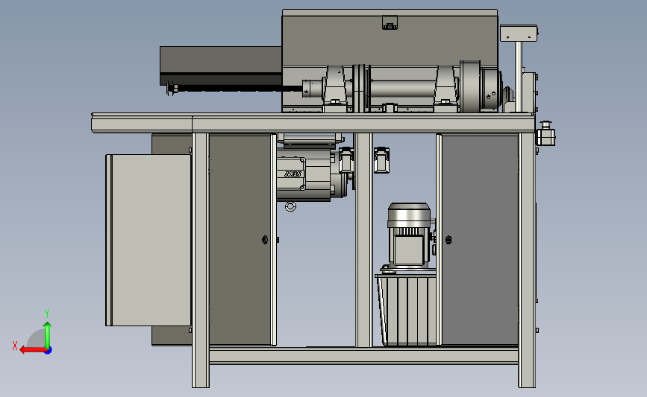Screen dimensions: 647x397
Task: Select the "SEW" nameplate on the motor
Action: pos(293,174)
